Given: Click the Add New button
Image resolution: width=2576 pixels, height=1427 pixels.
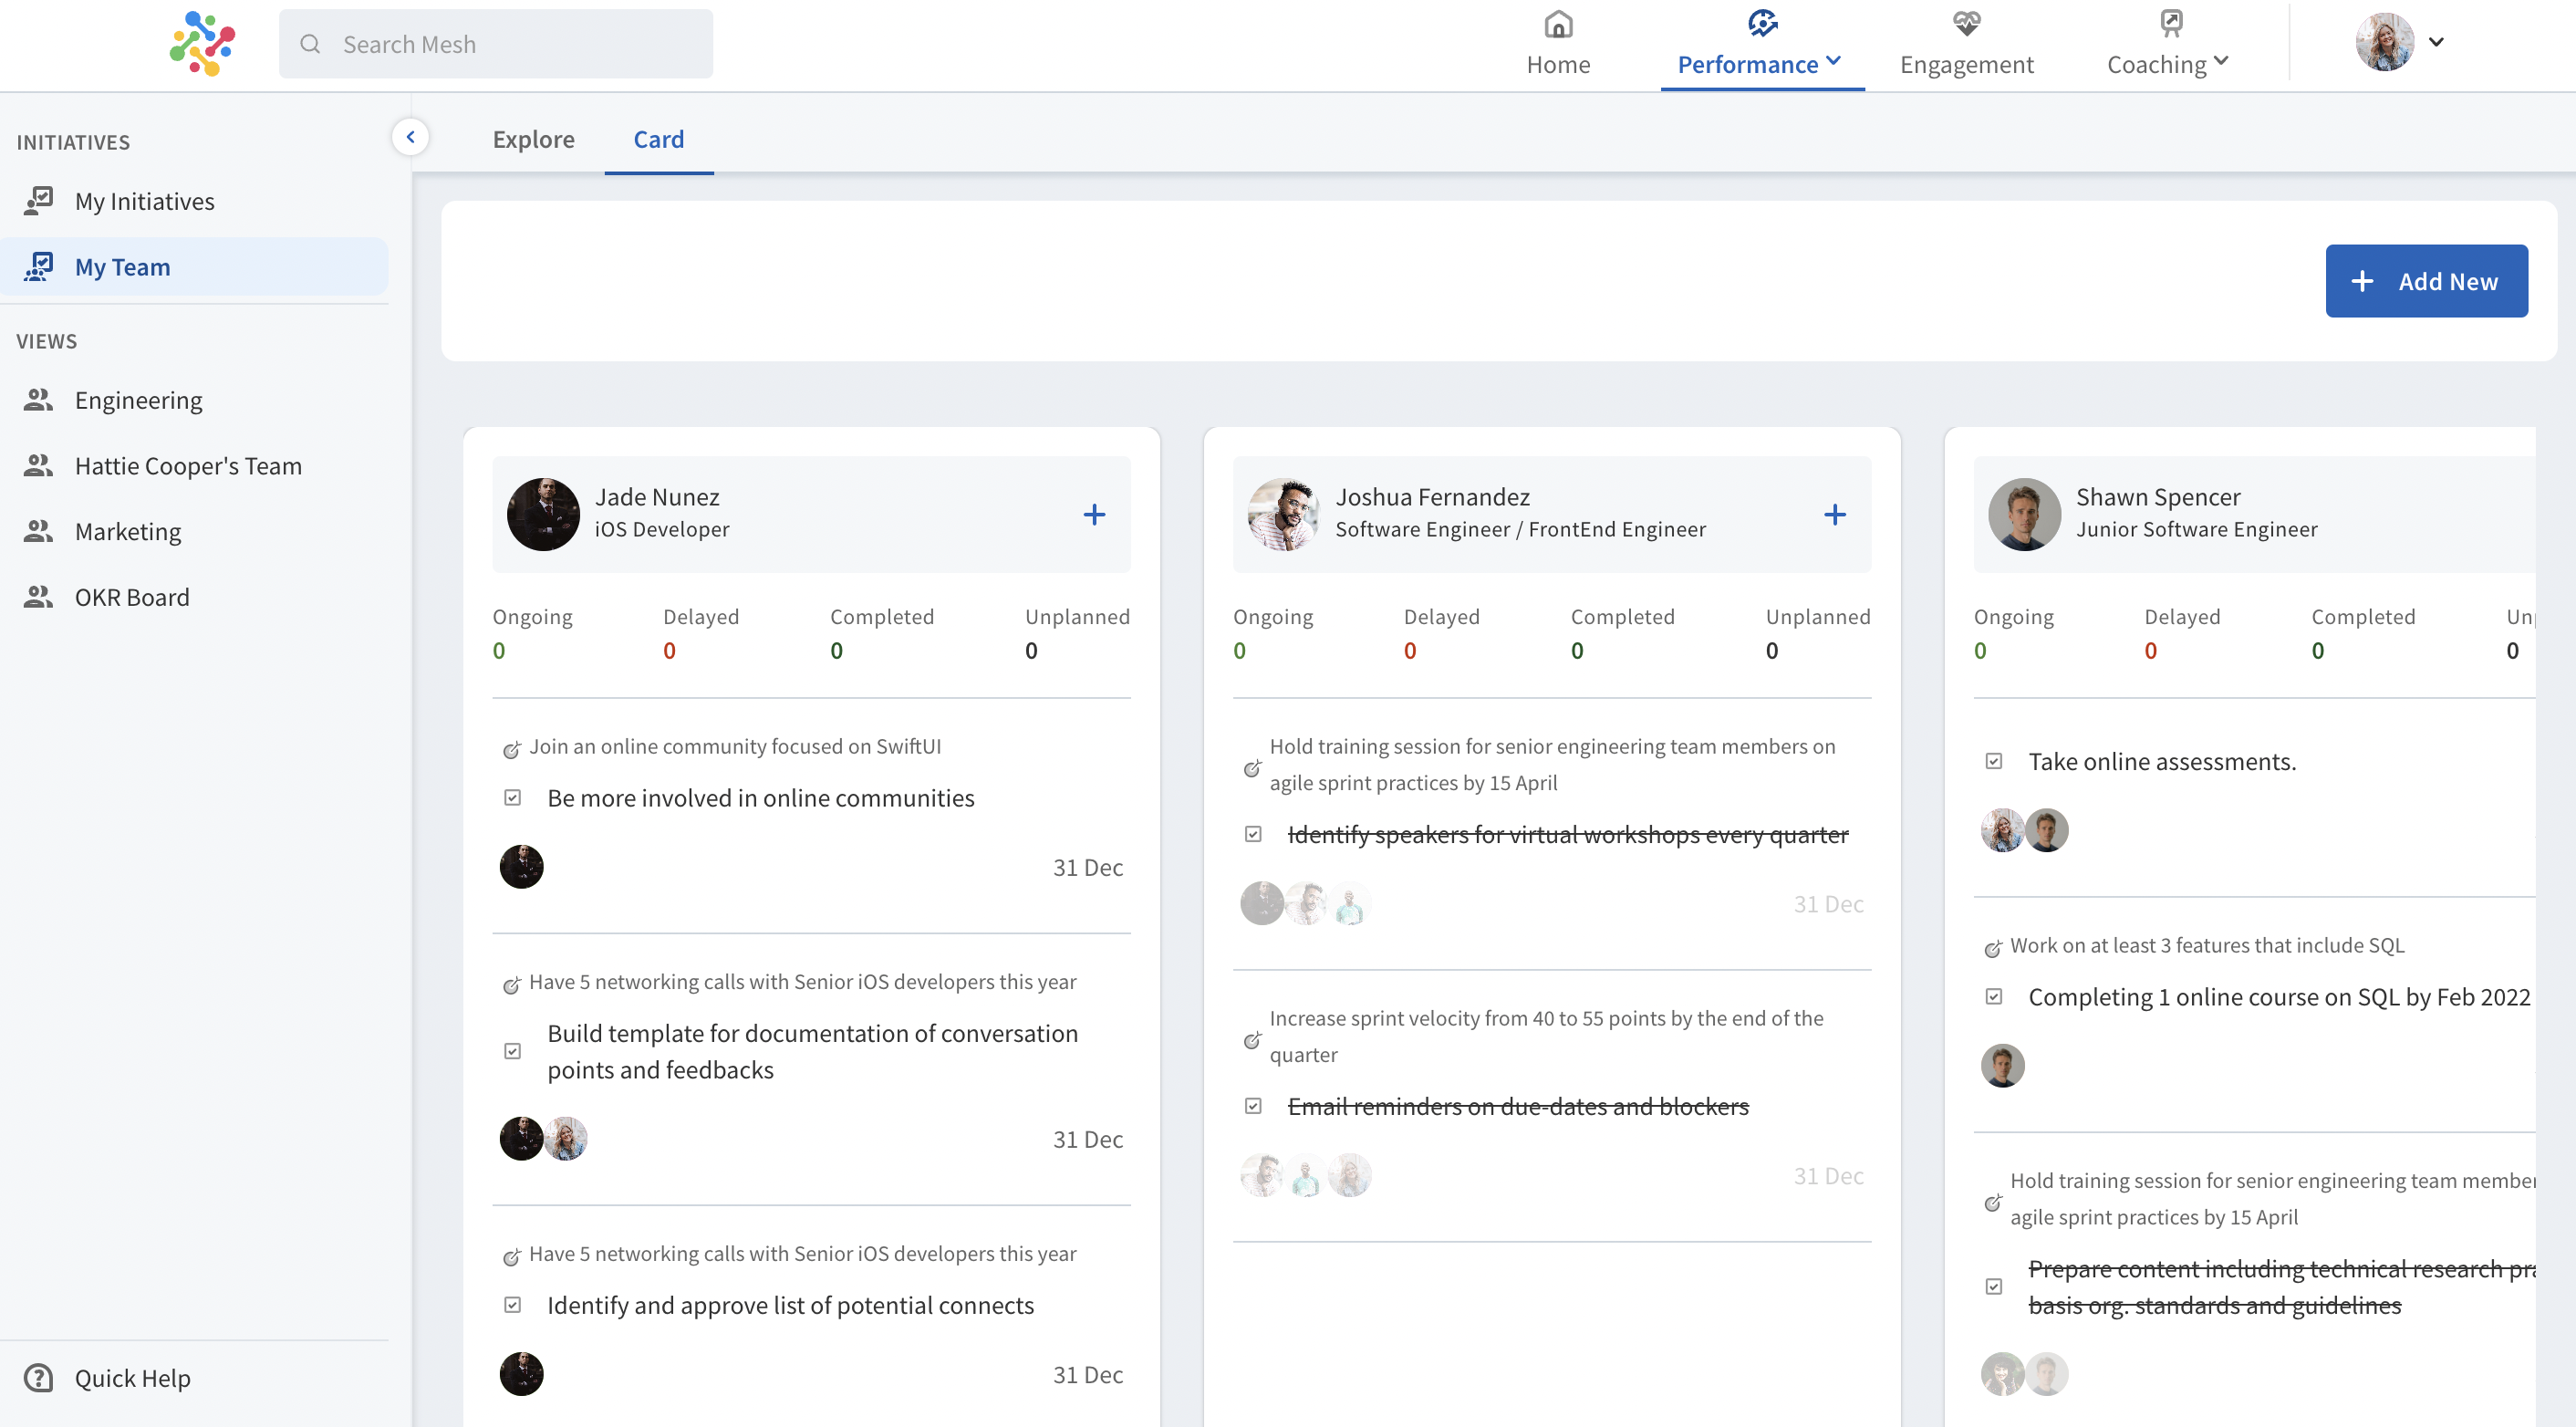Looking at the screenshot, I should click(x=2426, y=281).
